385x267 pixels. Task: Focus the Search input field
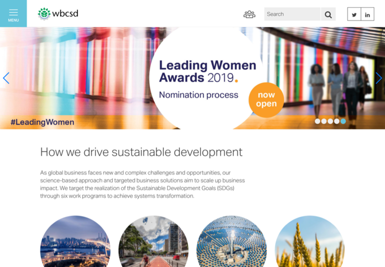click(292, 14)
